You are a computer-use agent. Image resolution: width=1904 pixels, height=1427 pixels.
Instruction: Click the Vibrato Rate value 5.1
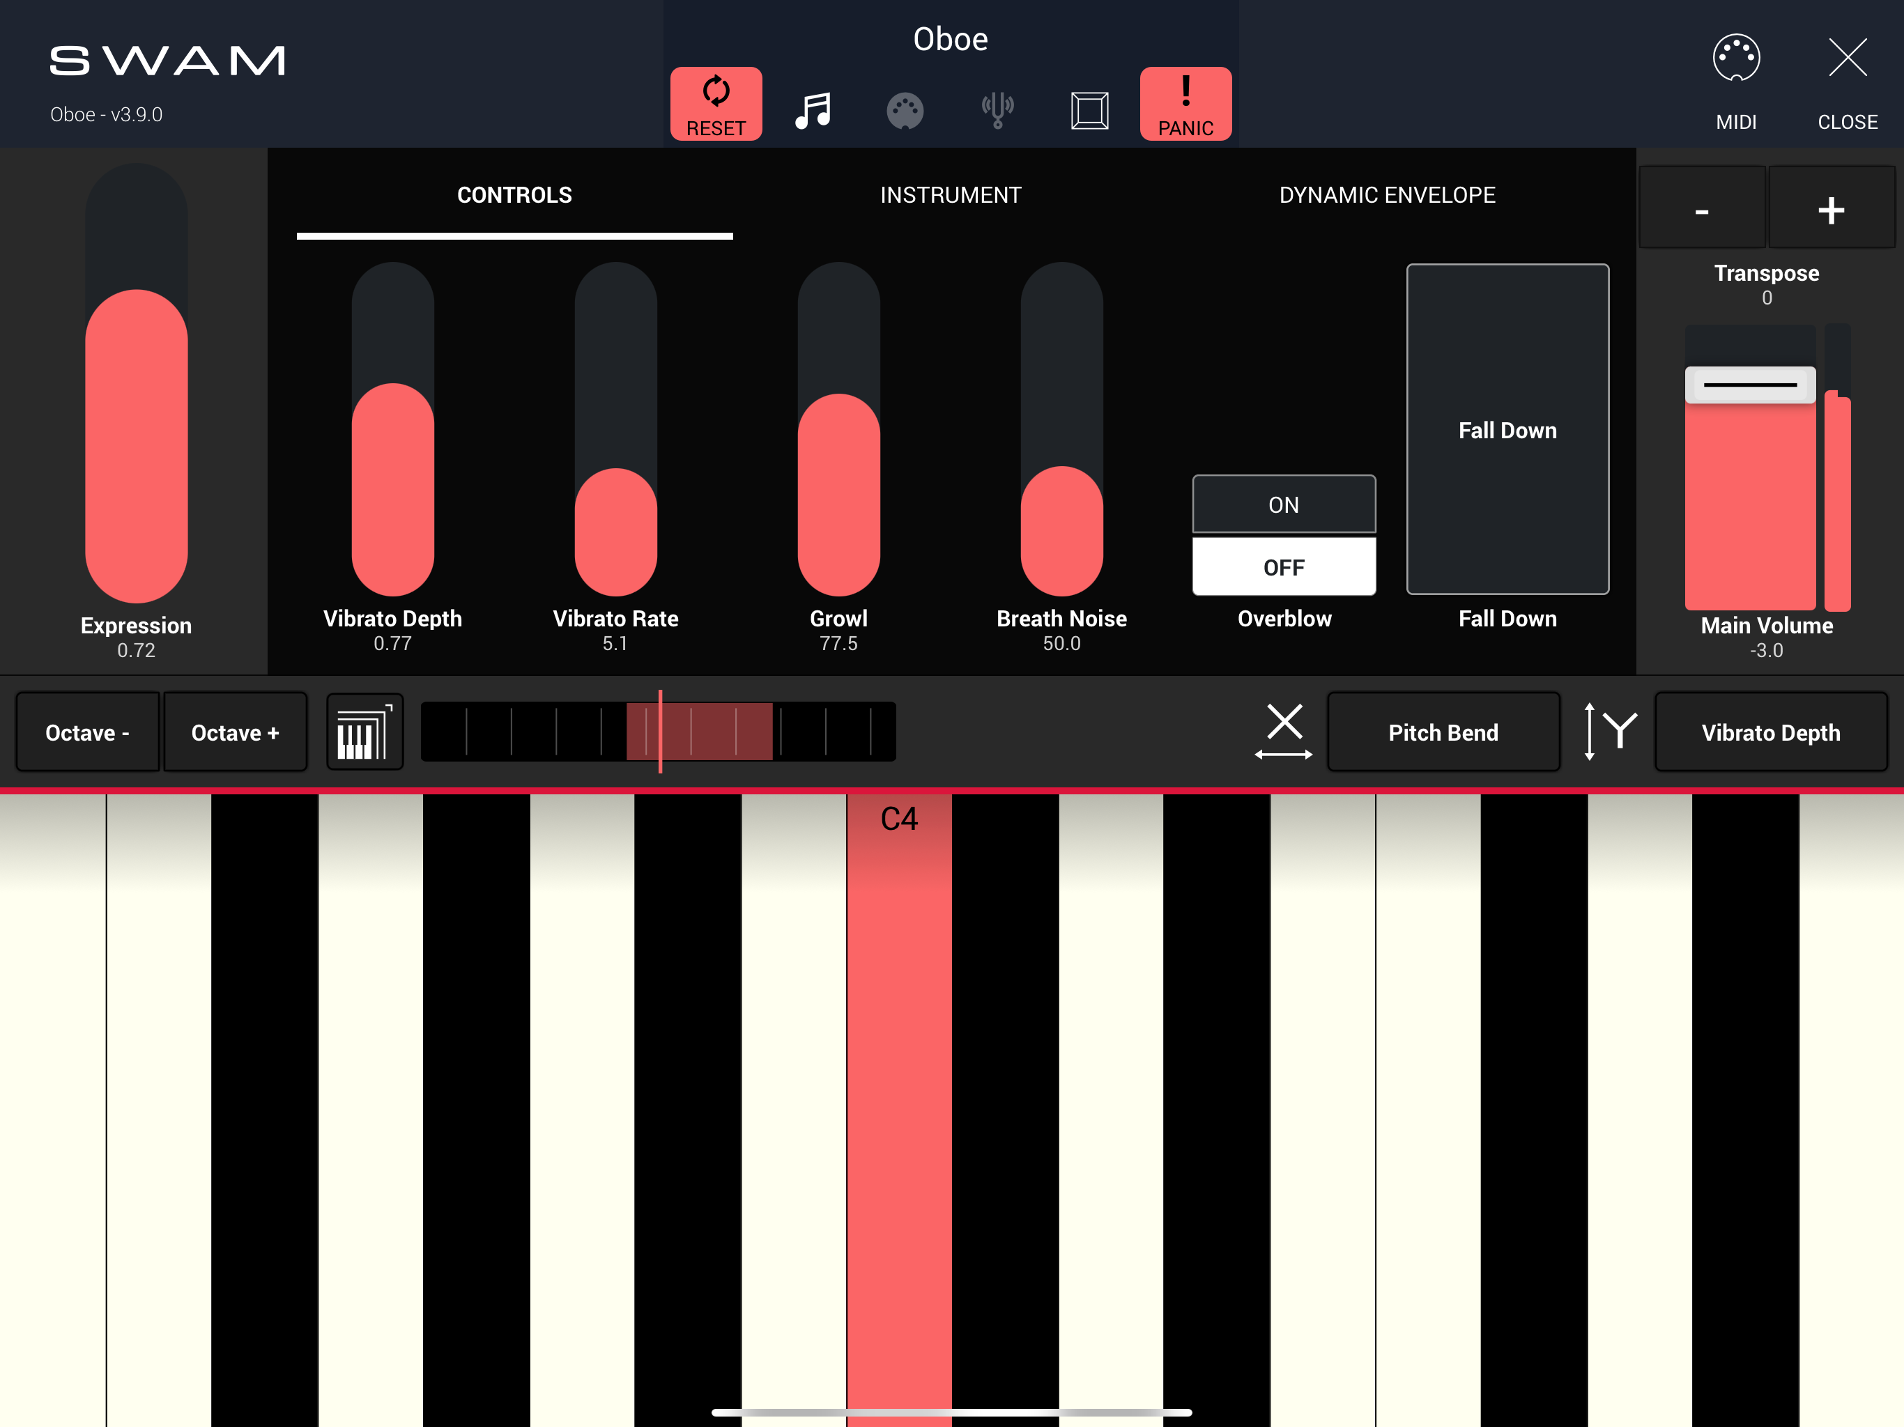(615, 644)
